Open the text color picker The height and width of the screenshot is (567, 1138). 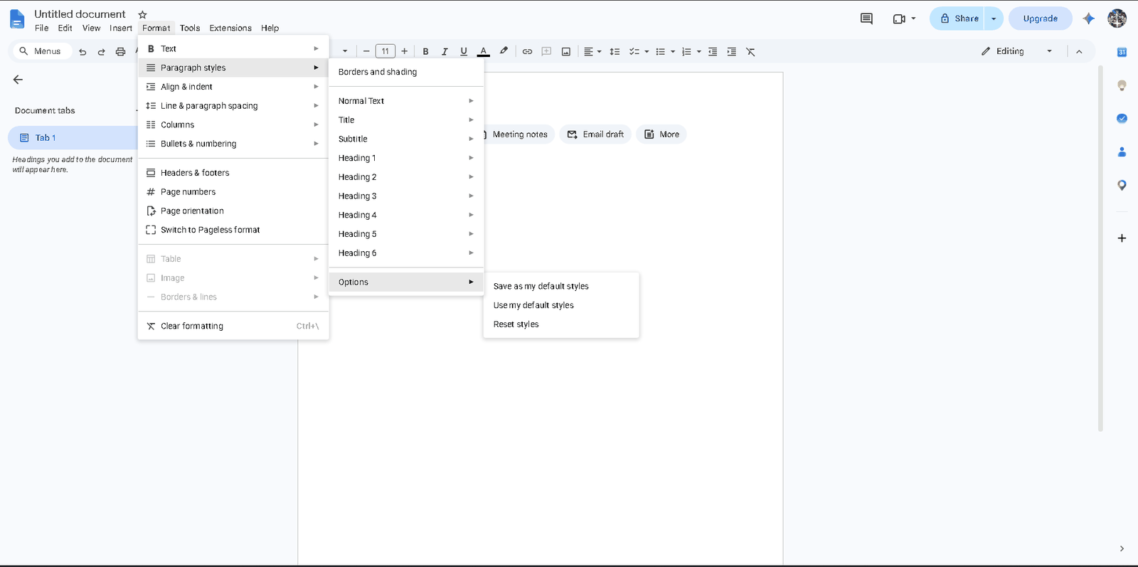483,51
